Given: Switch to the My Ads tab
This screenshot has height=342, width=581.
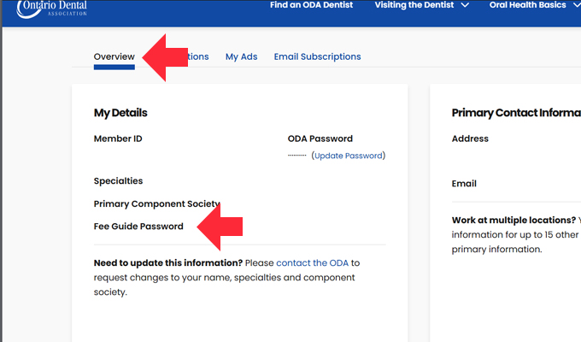Looking at the screenshot, I should pyautogui.click(x=241, y=57).
